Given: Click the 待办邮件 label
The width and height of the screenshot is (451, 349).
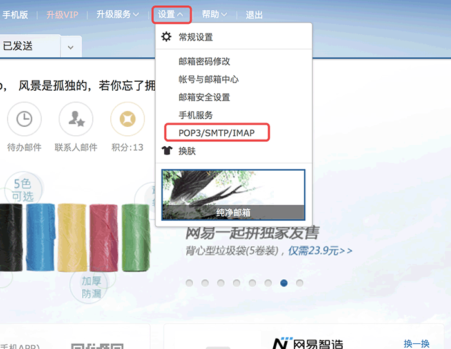Looking at the screenshot, I should (24, 147).
